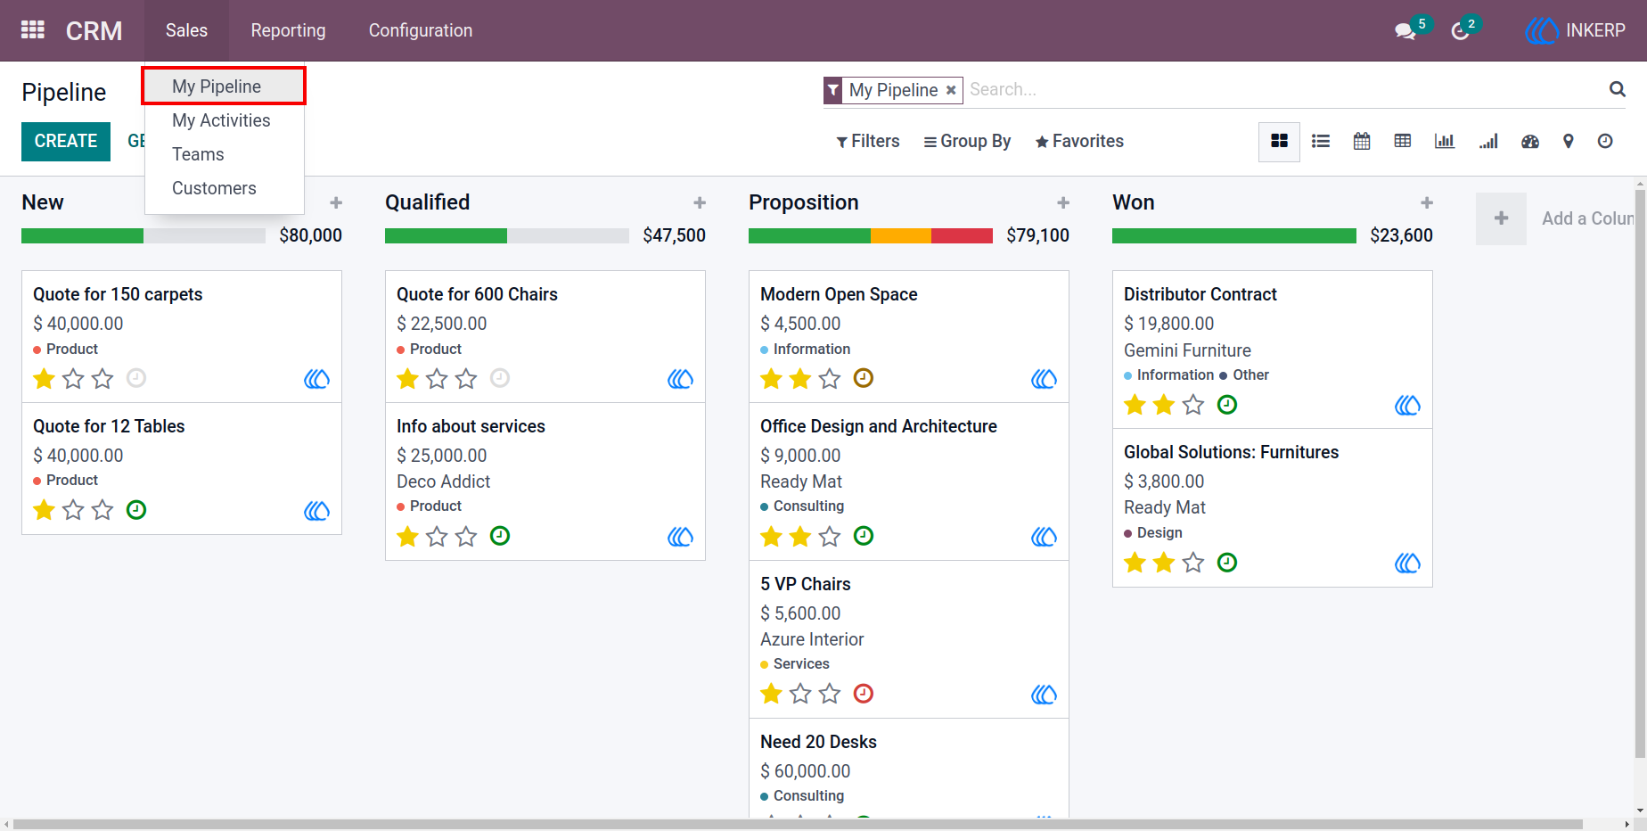Screen dimensions: 1647x831
Task: Select My Pipeline from Sales menu
Action: point(224,86)
